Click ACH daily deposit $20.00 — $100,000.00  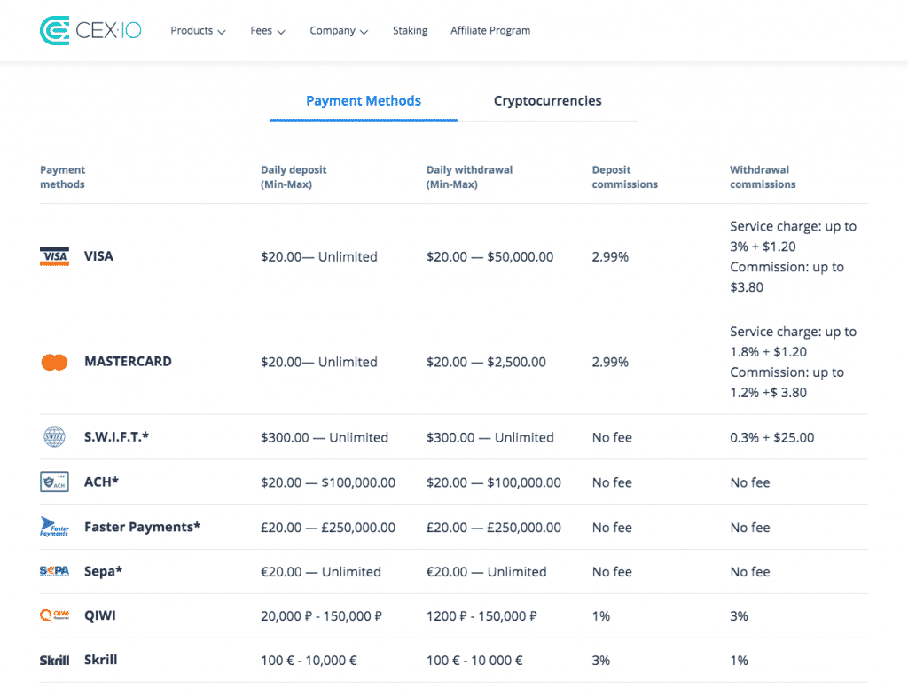328,482
